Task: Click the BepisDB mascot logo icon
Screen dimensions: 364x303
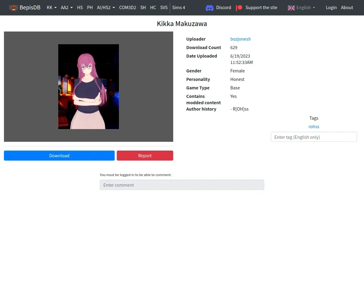Action: pos(13,8)
